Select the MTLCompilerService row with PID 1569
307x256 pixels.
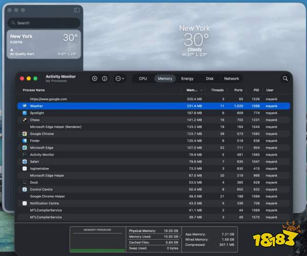(x=153, y=210)
